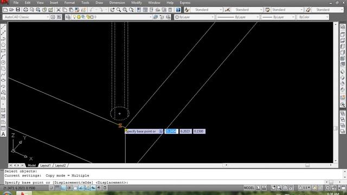
Task: Click the Save diskette icon
Action: point(18,10)
